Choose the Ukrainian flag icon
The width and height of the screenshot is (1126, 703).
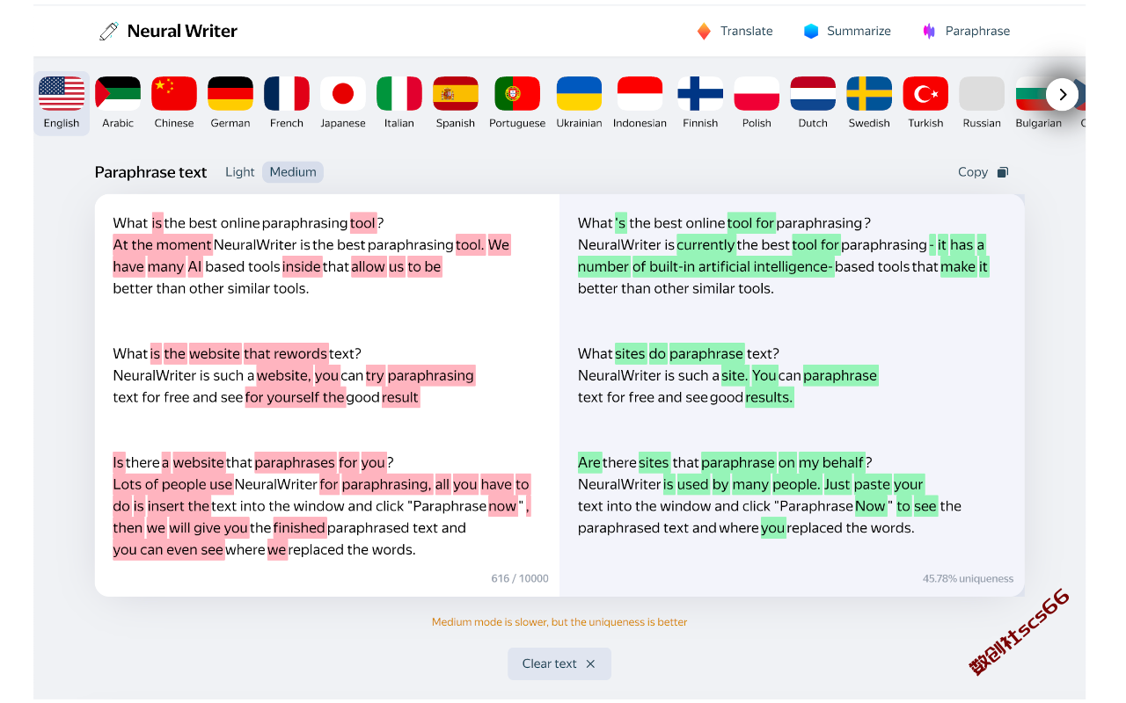(579, 94)
